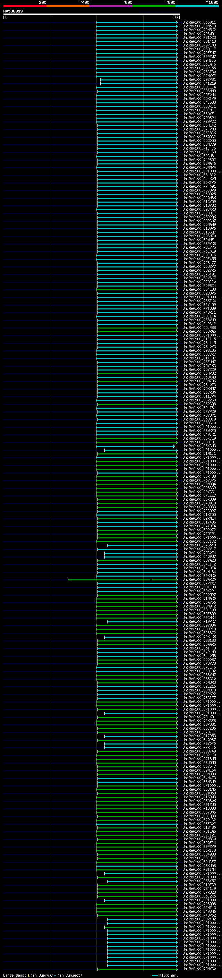This screenshot has height=978, width=222.
Task: Select hit label UniRef100_A4BP62
Action: pos(199,915)
